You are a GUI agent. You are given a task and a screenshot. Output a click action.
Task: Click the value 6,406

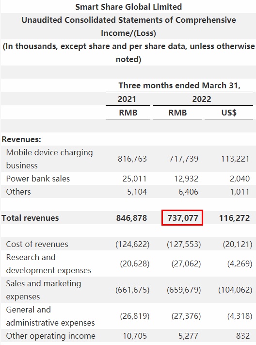coord(188,192)
